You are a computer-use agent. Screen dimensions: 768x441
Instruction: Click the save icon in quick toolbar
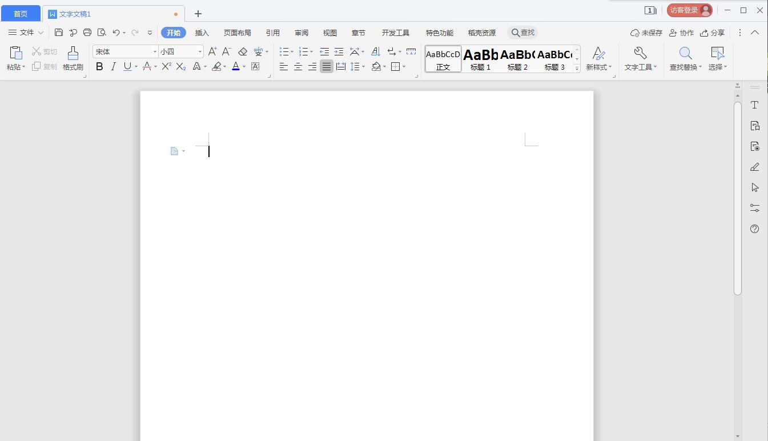[x=59, y=33]
